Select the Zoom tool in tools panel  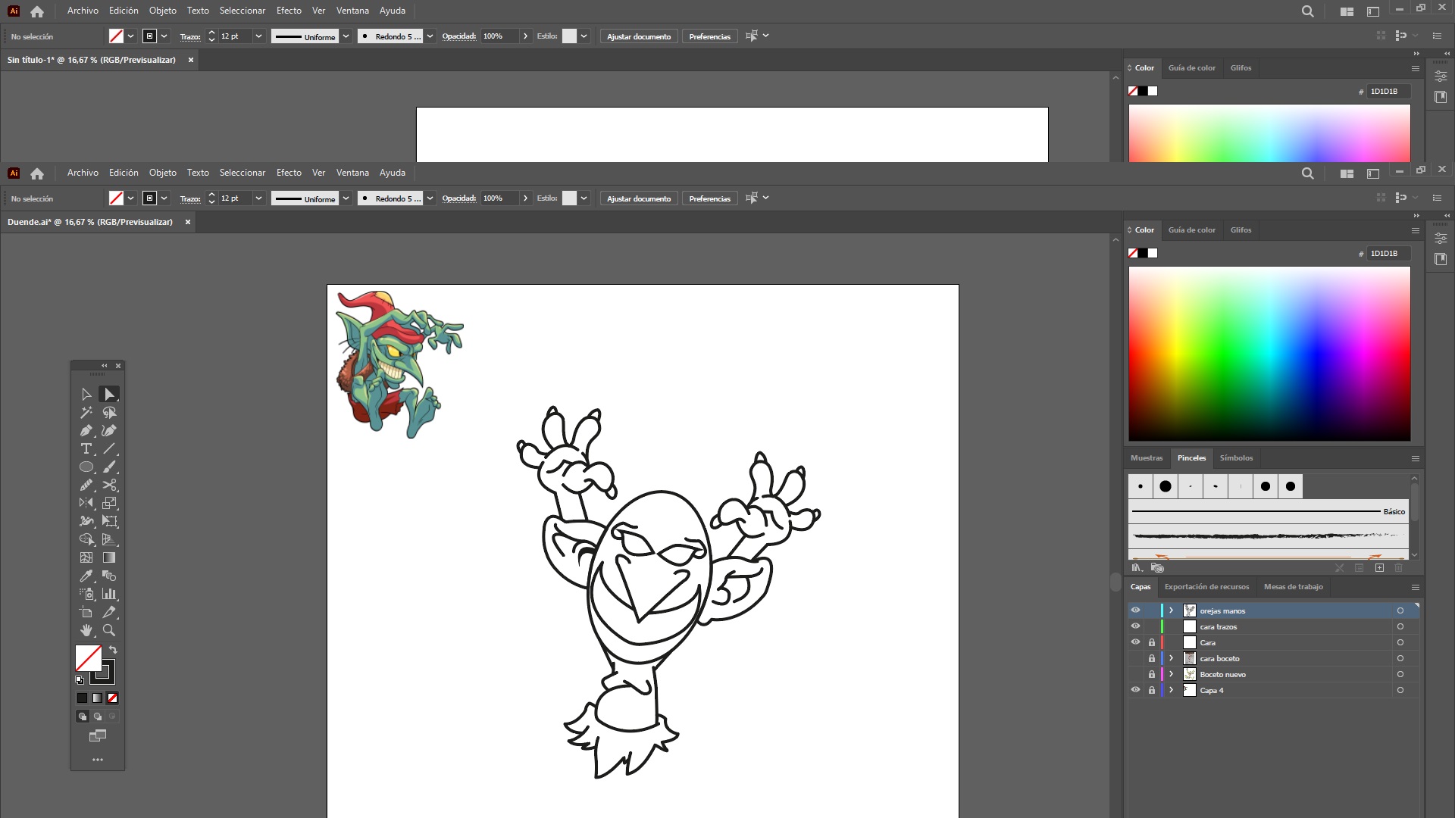(109, 630)
